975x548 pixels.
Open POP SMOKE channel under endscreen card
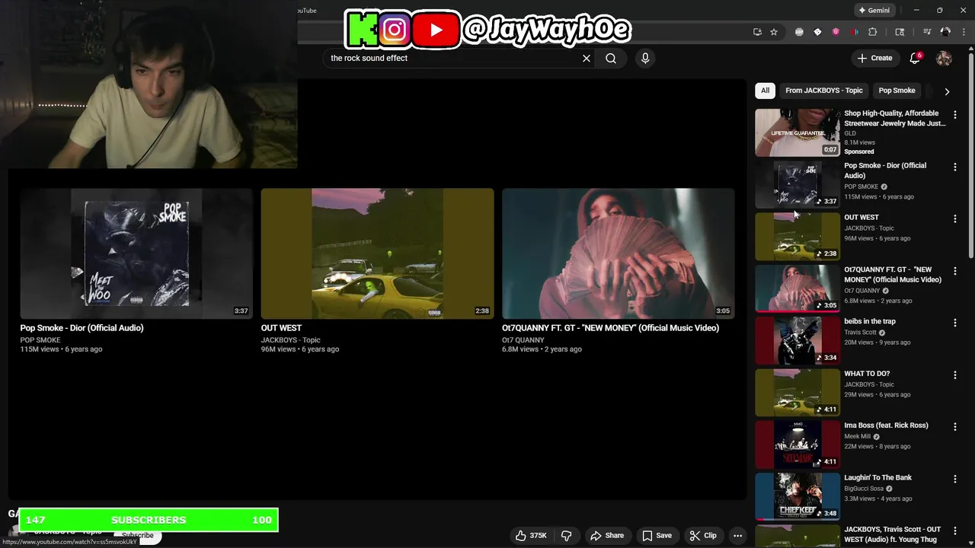tap(40, 340)
